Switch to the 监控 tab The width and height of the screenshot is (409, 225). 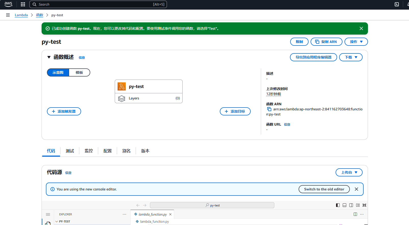[x=89, y=151]
